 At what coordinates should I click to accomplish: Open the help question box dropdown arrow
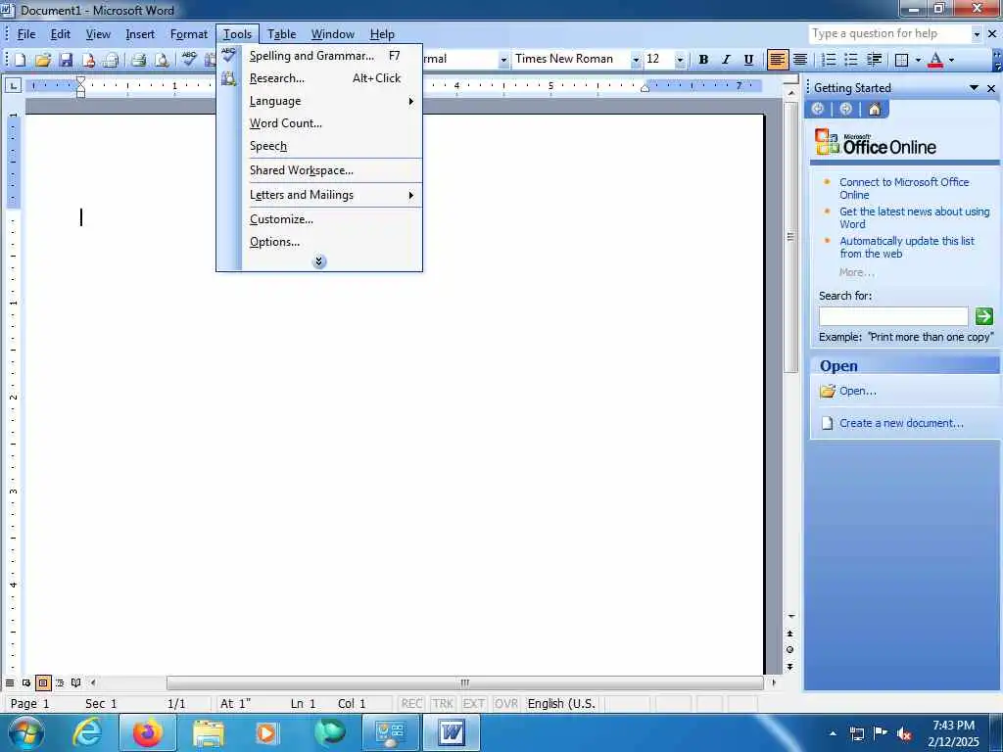[x=977, y=34]
